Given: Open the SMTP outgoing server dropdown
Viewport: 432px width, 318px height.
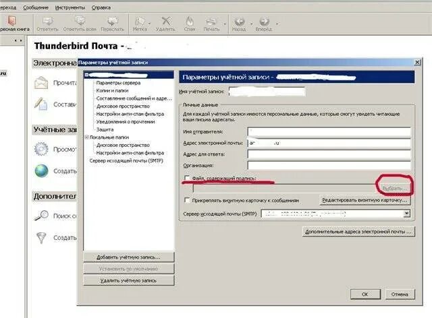Looking at the screenshot, I should click(x=406, y=214).
